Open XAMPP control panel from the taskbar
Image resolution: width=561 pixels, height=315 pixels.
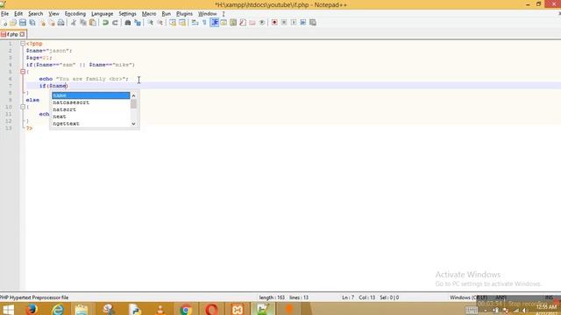click(237, 309)
